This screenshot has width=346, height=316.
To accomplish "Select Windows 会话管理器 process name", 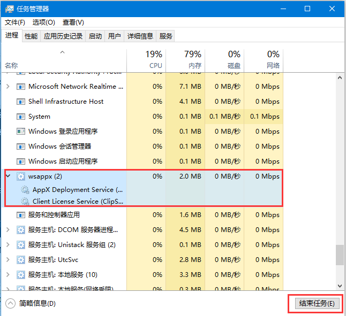I will 59,147.
